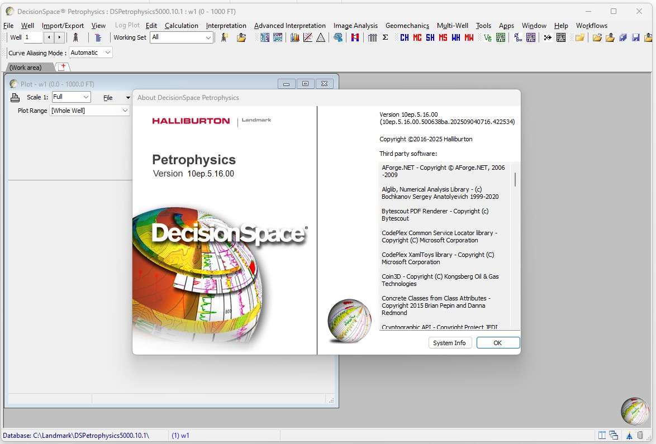Click the System Info button
This screenshot has width=656, height=444.
pos(449,343)
